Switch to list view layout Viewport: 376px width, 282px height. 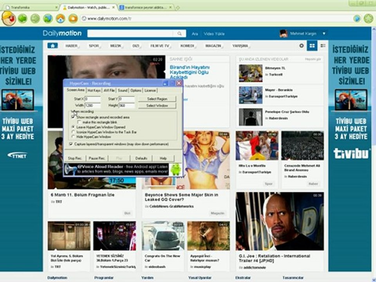click(323, 45)
